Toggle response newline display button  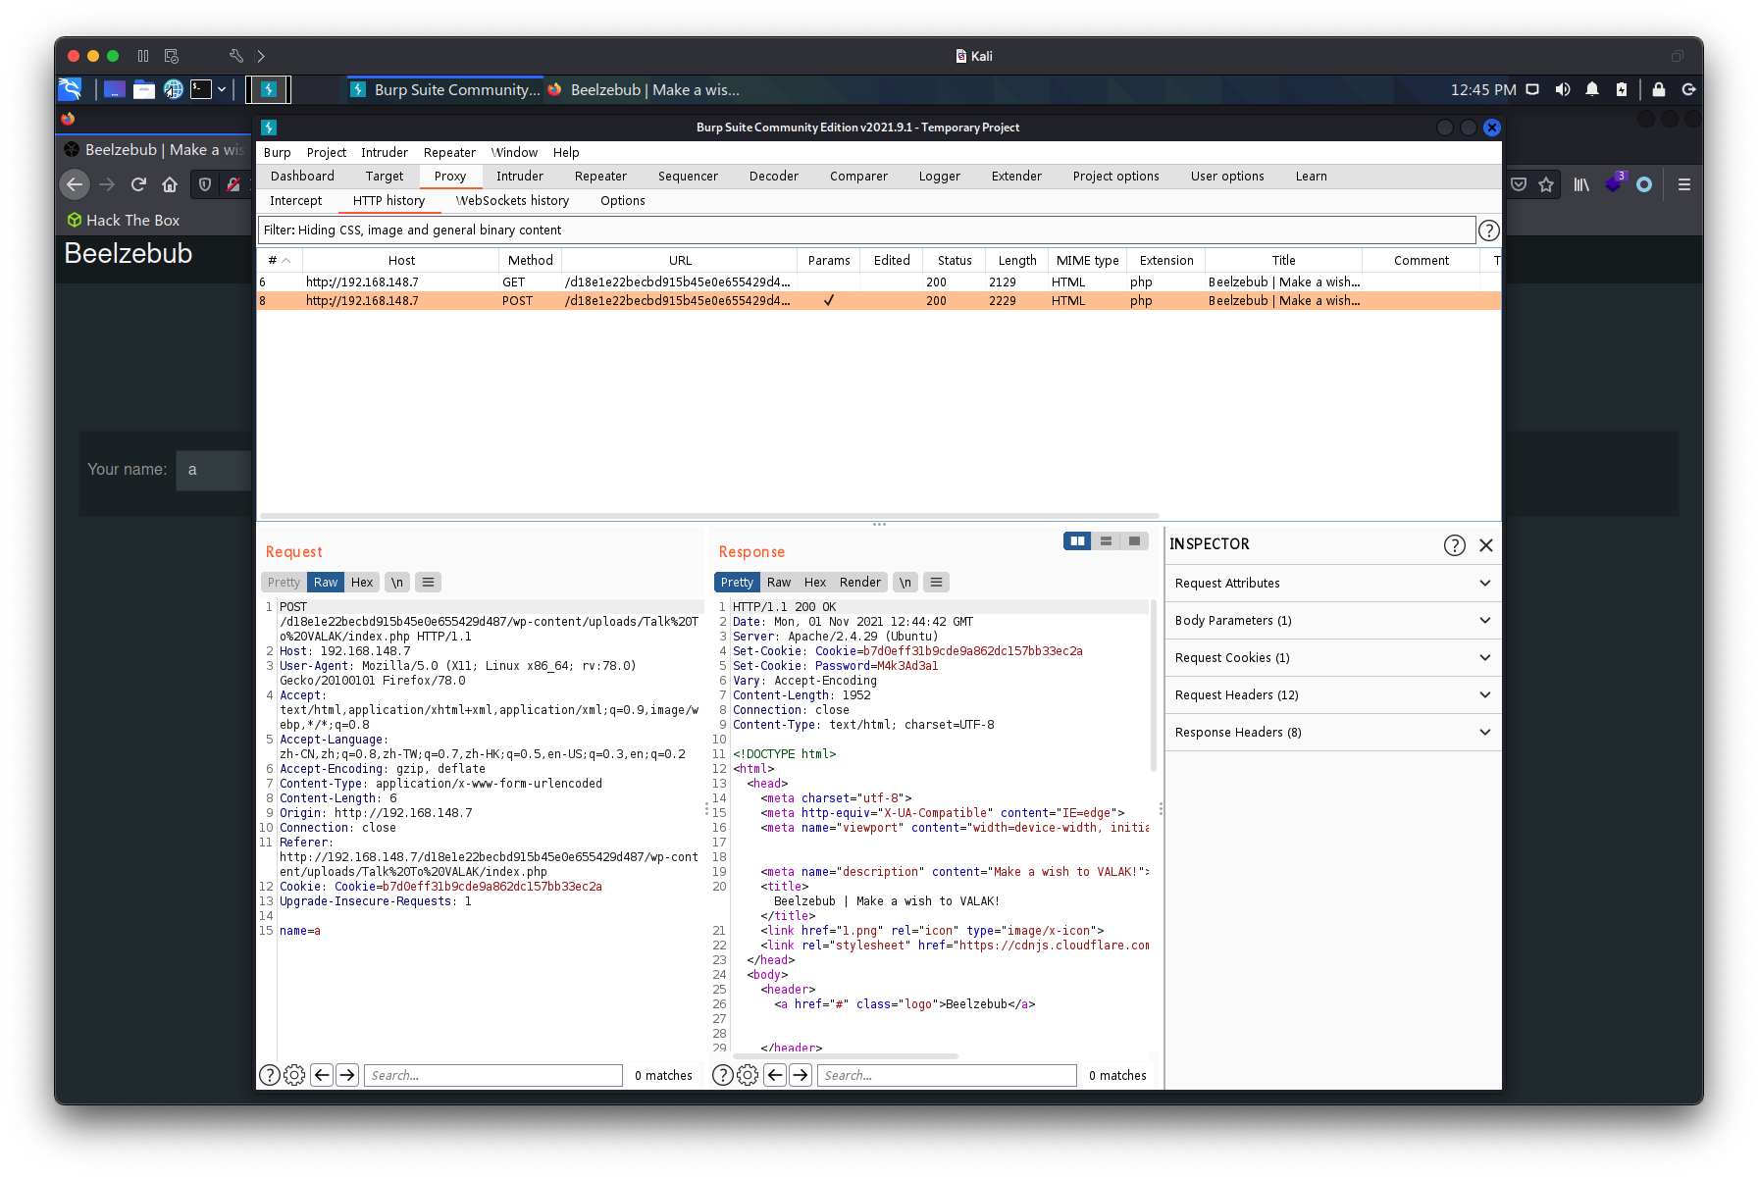[x=905, y=583]
